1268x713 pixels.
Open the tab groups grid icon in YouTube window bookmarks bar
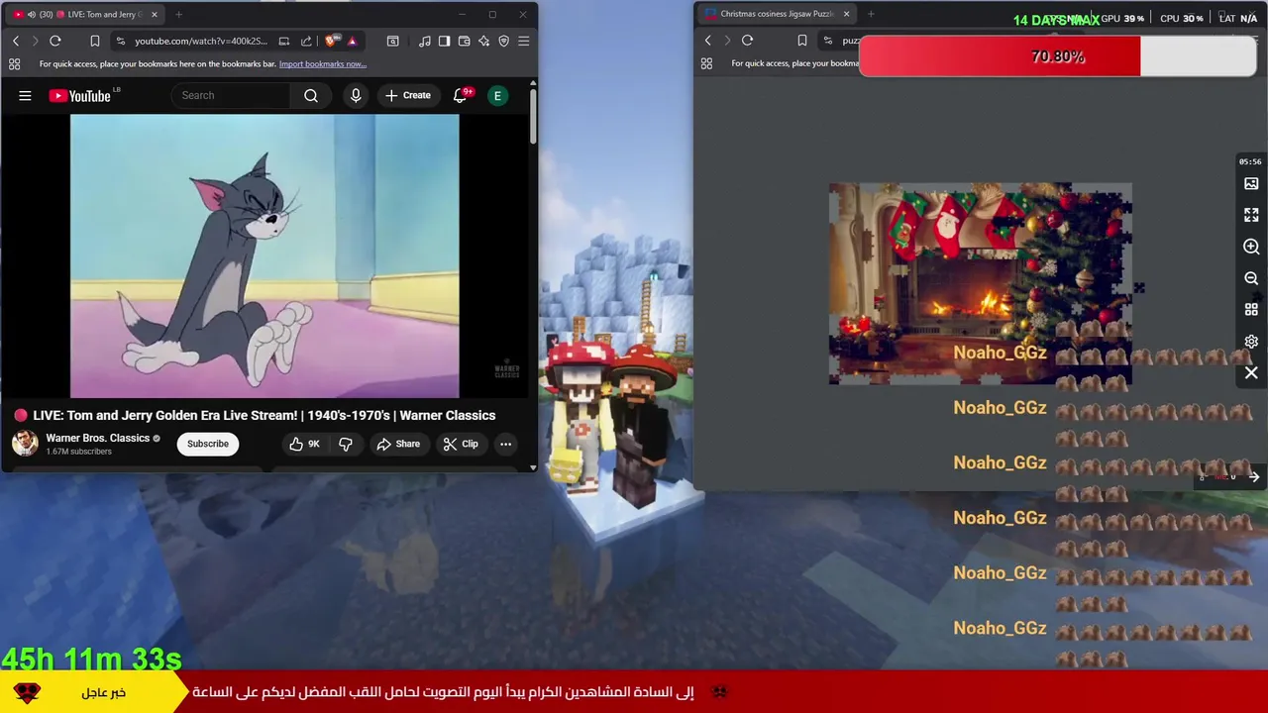point(14,64)
